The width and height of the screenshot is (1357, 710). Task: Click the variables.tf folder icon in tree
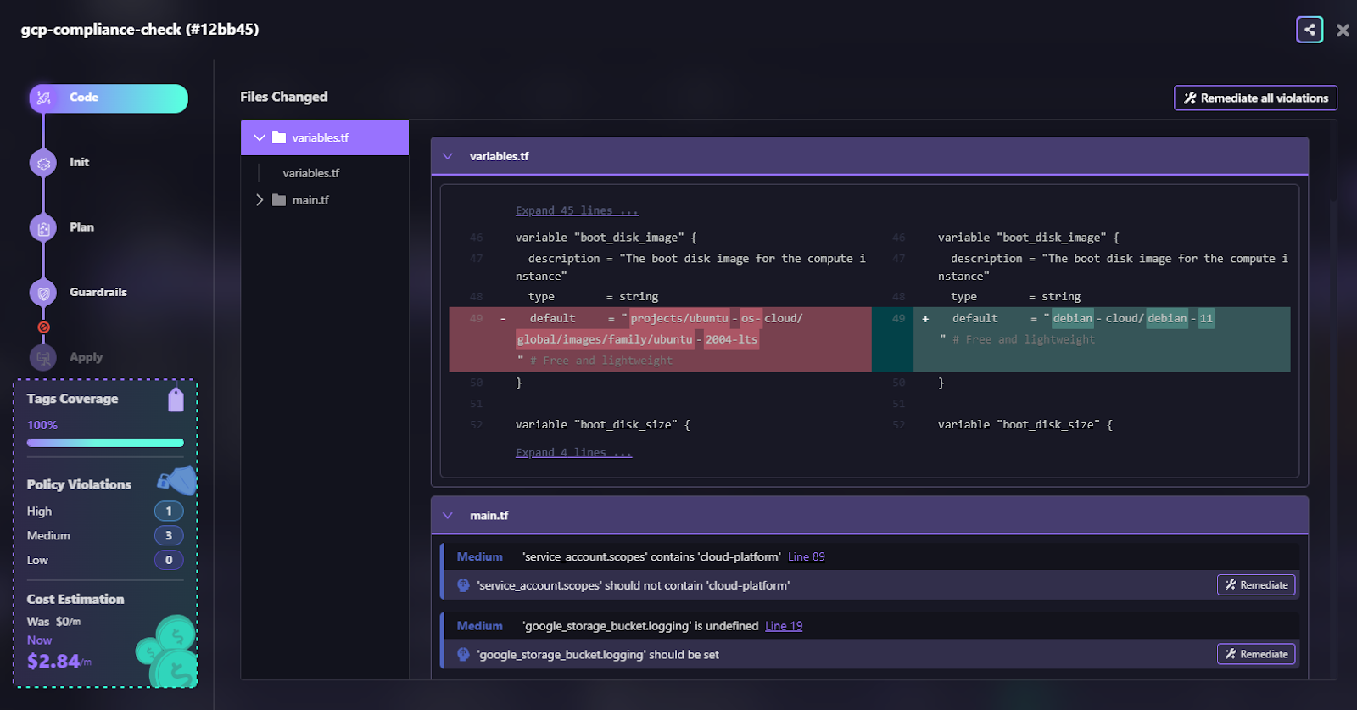point(279,137)
